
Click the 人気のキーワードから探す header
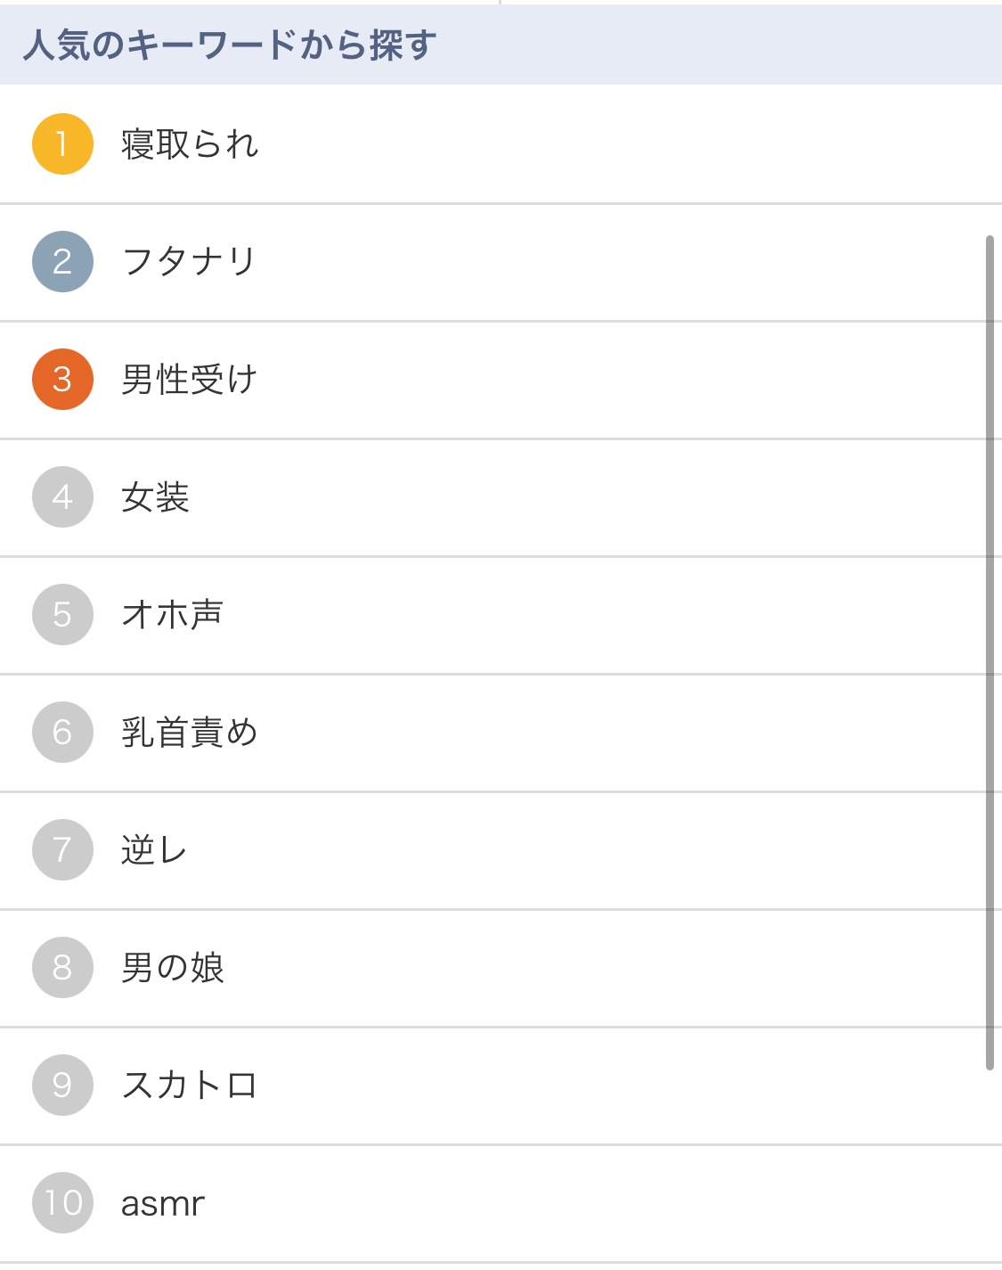tap(230, 45)
